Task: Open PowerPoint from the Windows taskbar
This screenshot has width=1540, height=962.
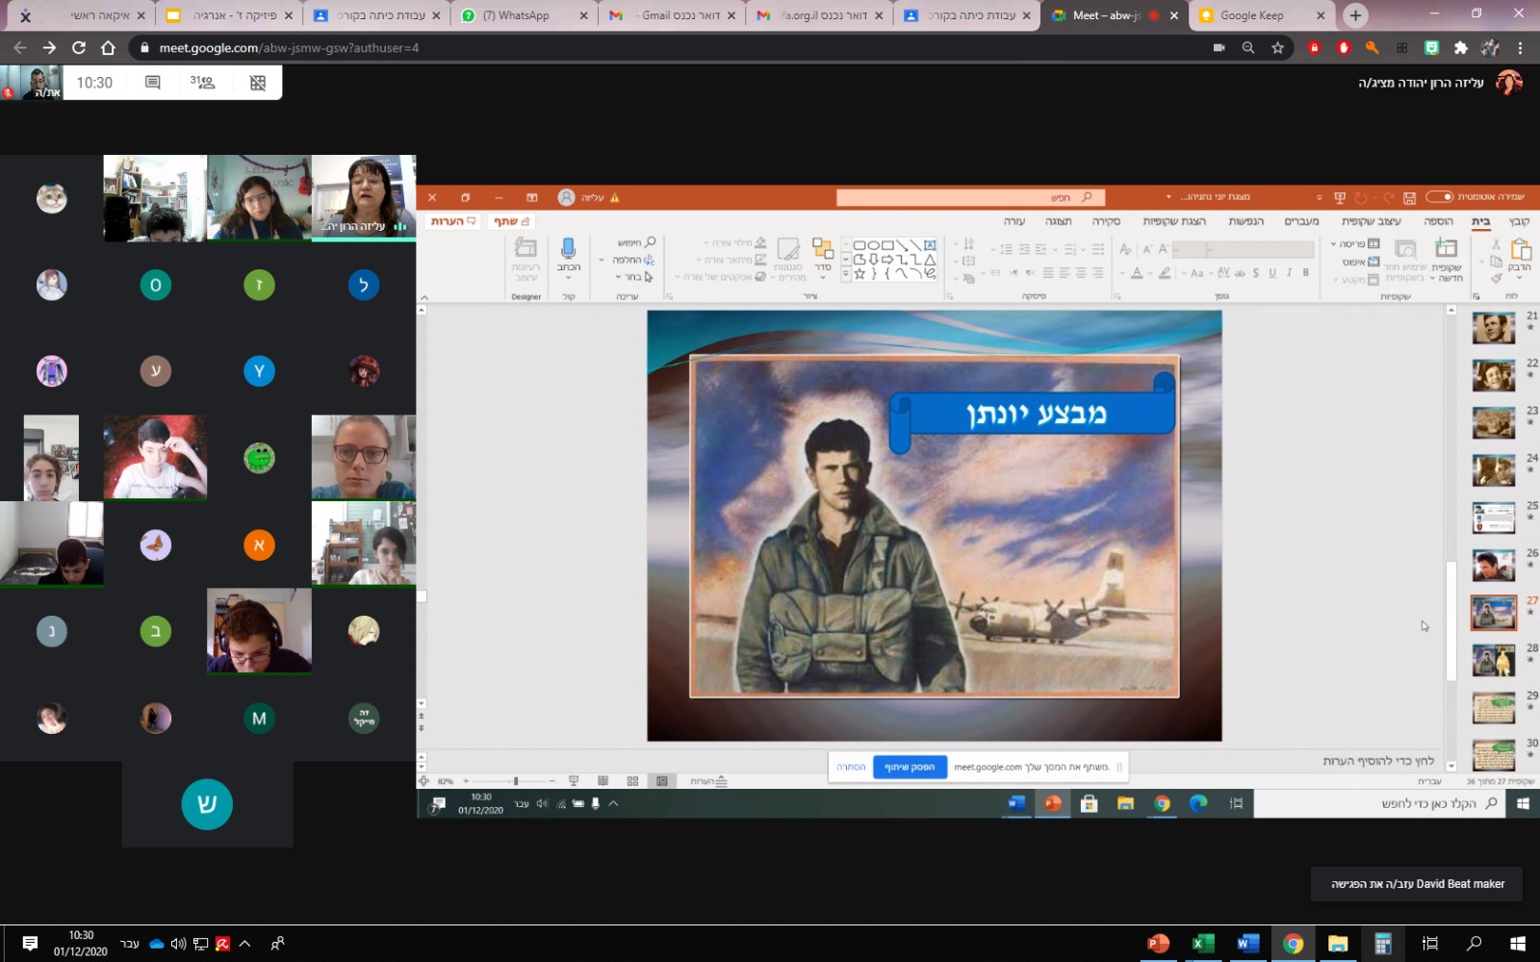Action: (1158, 944)
